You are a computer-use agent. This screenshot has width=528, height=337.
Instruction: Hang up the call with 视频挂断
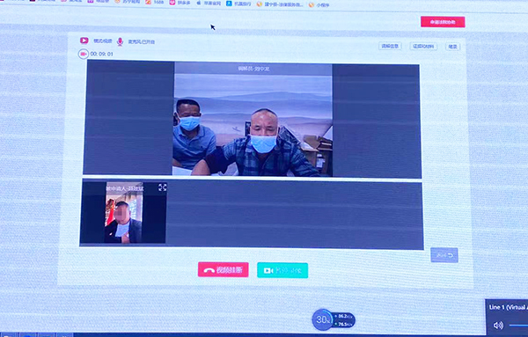[x=224, y=269]
